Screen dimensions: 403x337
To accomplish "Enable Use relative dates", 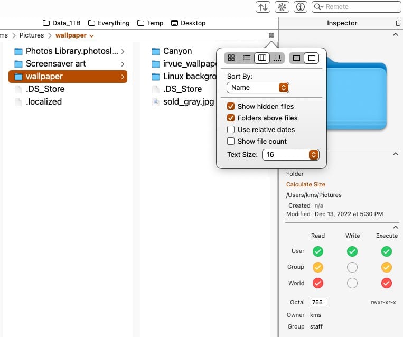I will coord(231,129).
